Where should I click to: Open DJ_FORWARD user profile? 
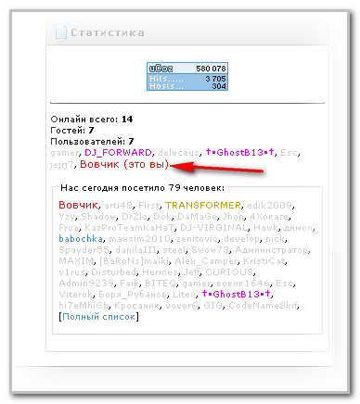click(118, 153)
